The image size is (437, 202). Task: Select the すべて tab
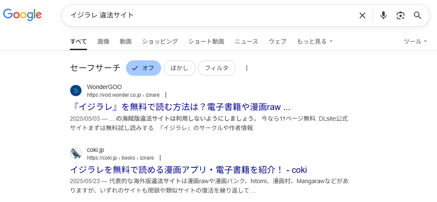click(78, 42)
